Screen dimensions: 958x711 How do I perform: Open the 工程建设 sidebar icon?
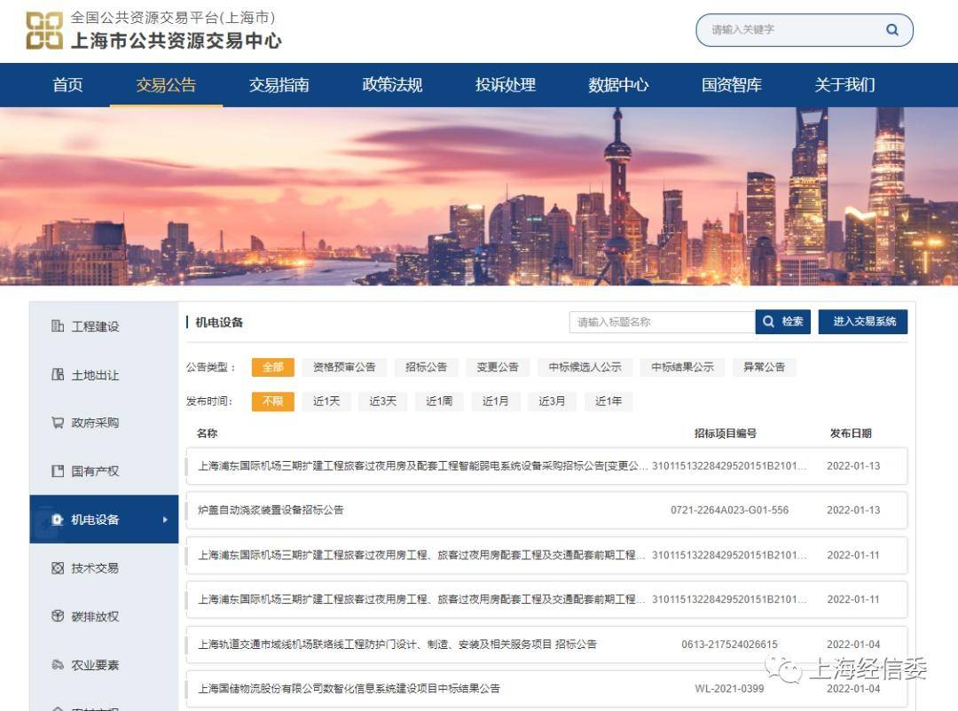click(58, 326)
